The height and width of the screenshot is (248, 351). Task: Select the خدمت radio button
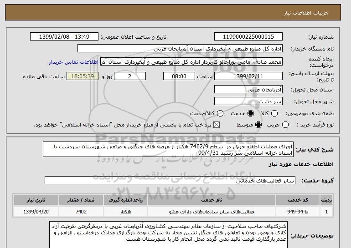click(x=251, y=113)
